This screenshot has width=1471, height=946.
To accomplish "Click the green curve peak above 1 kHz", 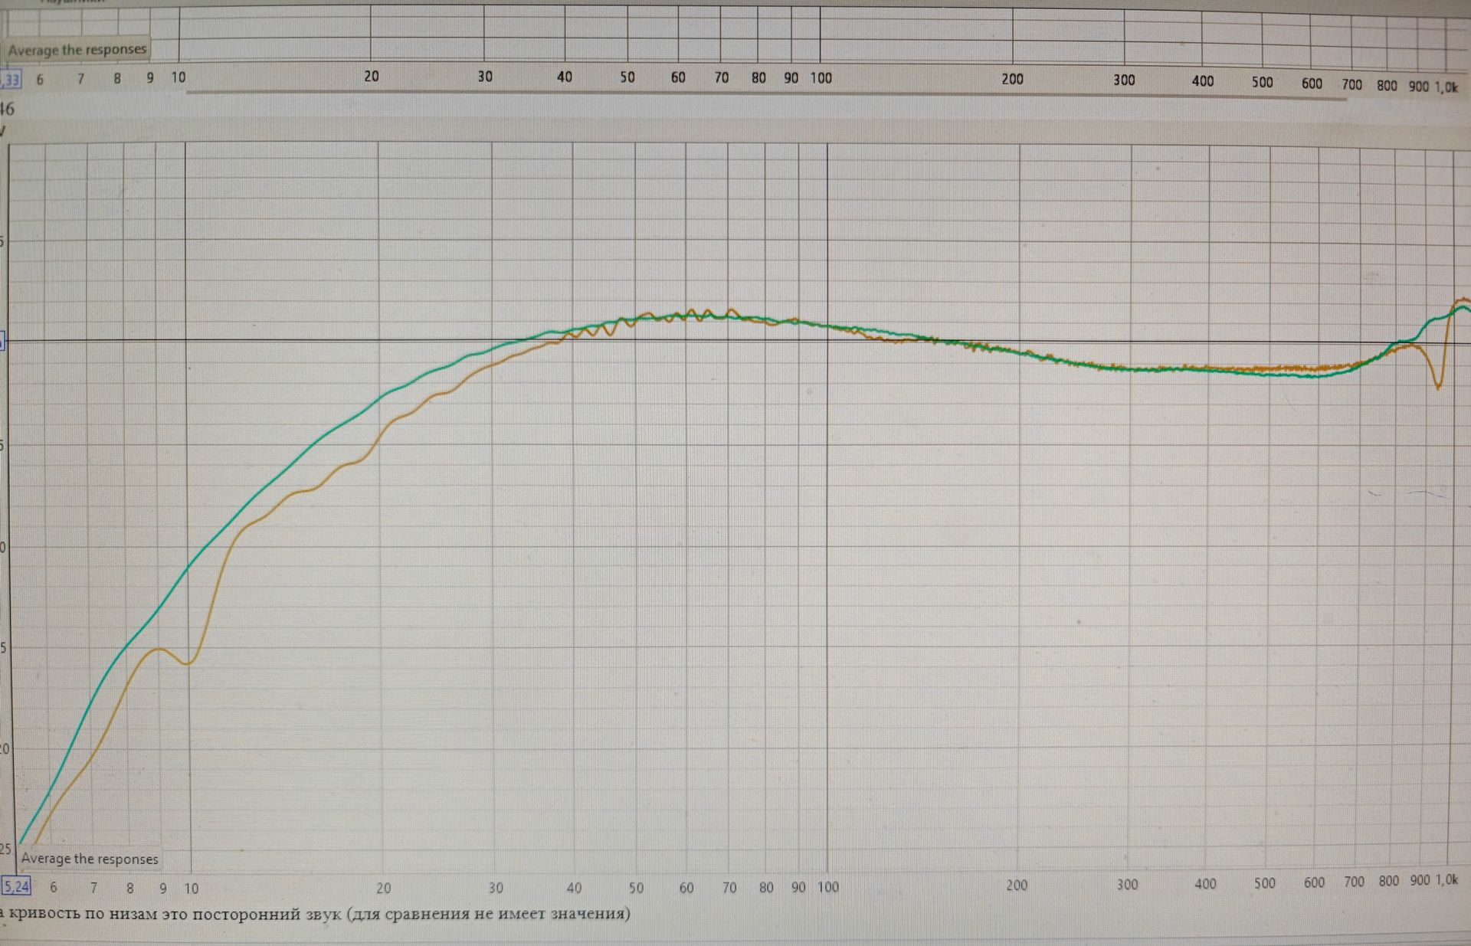I will coord(1464,307).
